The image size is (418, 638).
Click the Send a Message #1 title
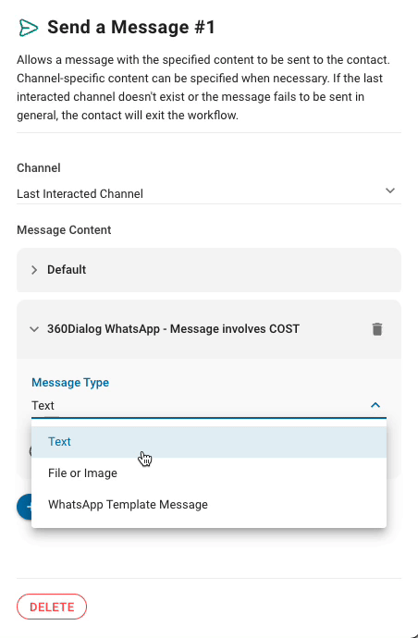click(x=131, y=27)
